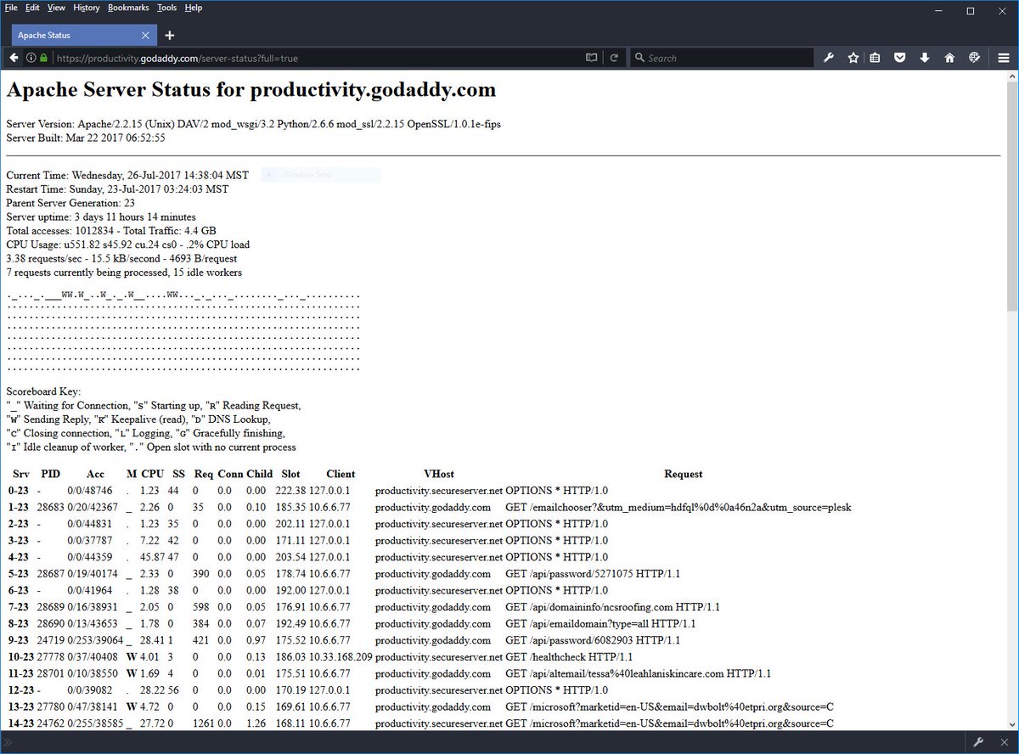This screenshot has width=1019, height=754.
Task: Click PID 28683 cell
Action: pyautogui.click(x=50, y=507)
